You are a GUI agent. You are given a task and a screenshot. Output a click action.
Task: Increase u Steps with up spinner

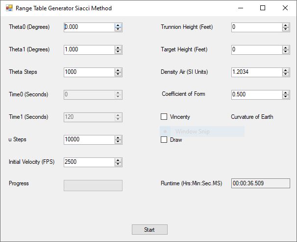click(x=118, y=138)
